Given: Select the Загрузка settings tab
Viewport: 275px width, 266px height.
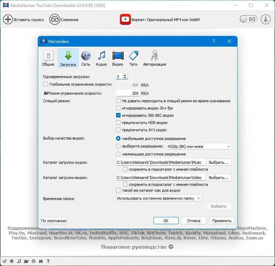Looking at the screenshot, I should (68, 58).
